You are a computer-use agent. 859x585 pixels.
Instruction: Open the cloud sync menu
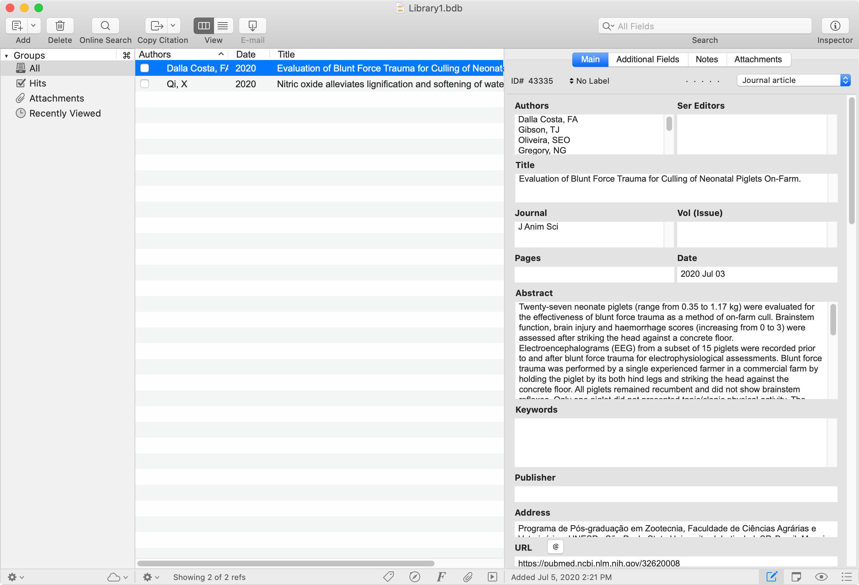pyautogui.click(x=117, y=577)
